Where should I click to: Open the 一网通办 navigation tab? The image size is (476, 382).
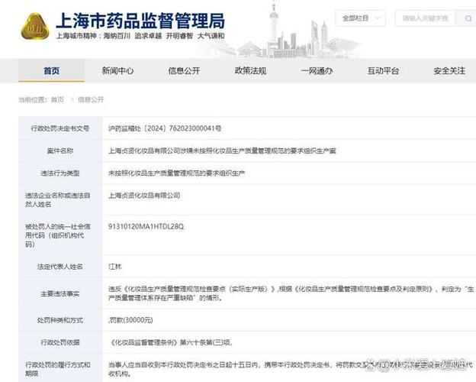coord(317,71)
